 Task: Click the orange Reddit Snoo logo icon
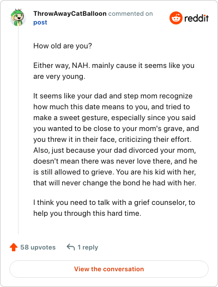(x=176, y=18)
